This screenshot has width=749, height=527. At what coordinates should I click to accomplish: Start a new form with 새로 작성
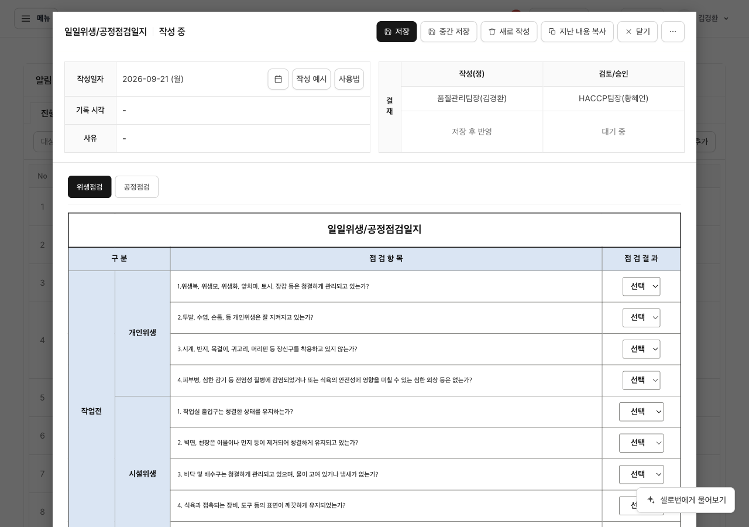509,32
